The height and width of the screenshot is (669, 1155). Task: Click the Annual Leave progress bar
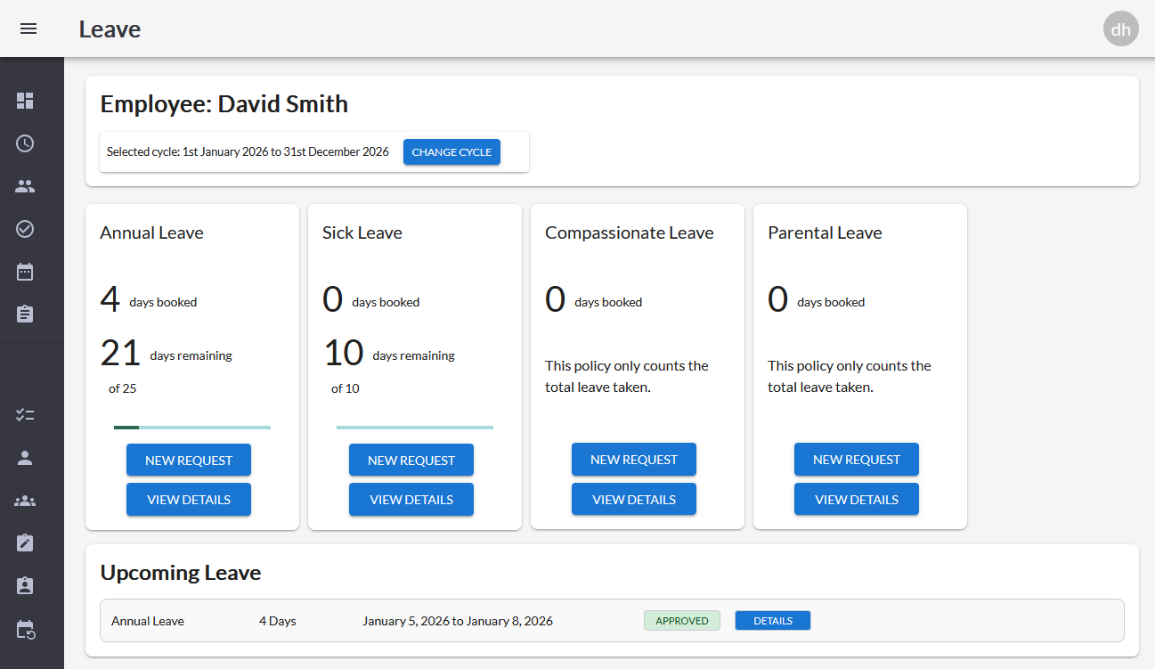192,428
